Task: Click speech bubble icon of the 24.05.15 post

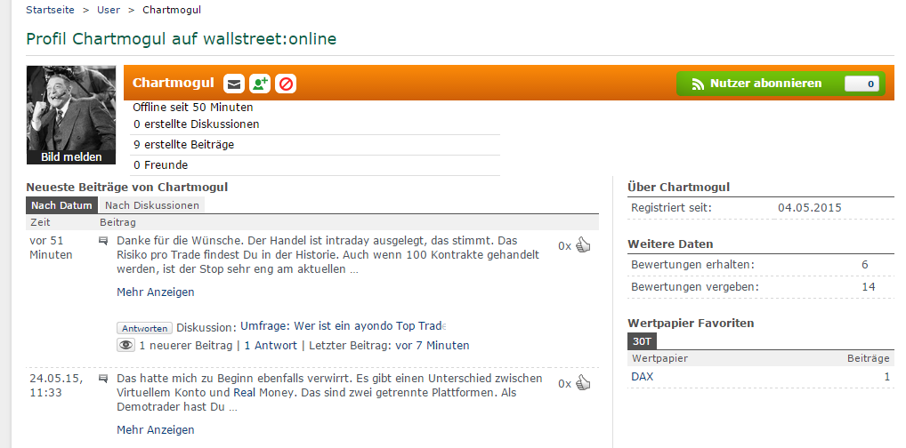Action: pos(103,379)
